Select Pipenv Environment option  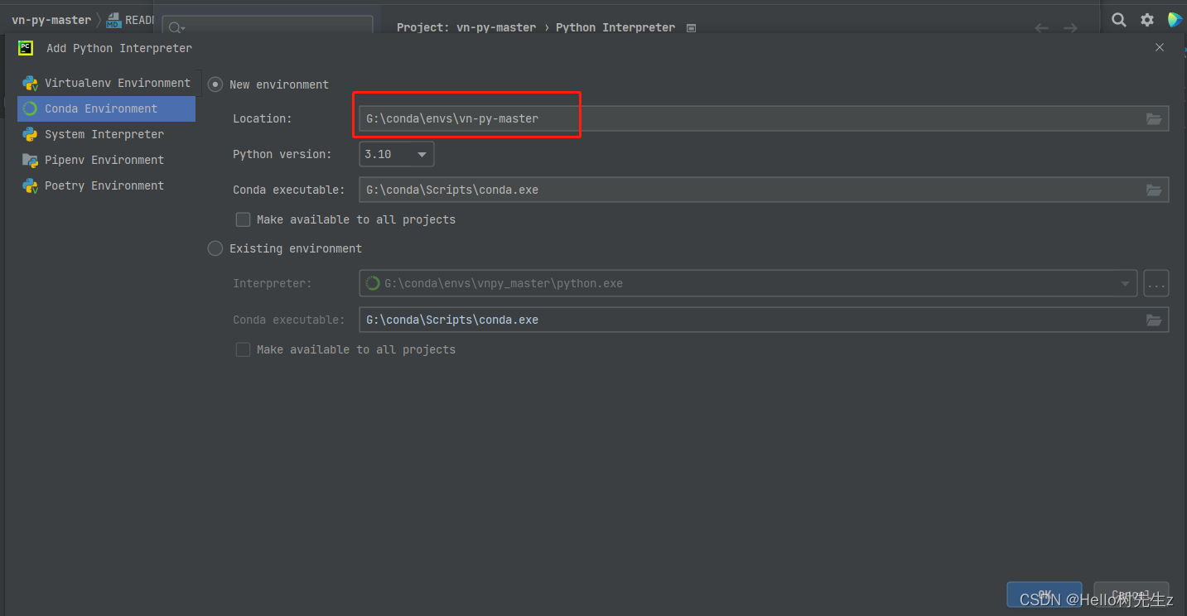tap(107, 160)
